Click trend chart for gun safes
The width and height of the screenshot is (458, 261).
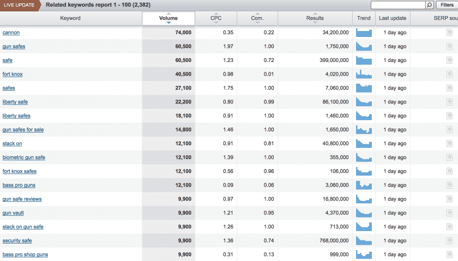(364, 46)
